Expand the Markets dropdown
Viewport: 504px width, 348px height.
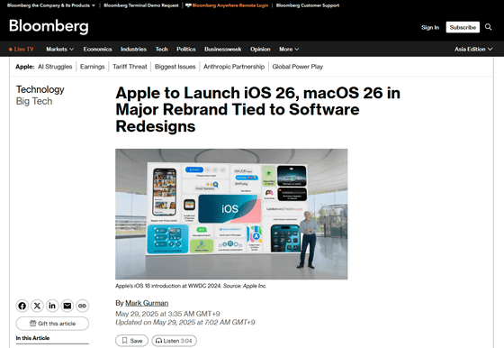[x=59, y=50]
